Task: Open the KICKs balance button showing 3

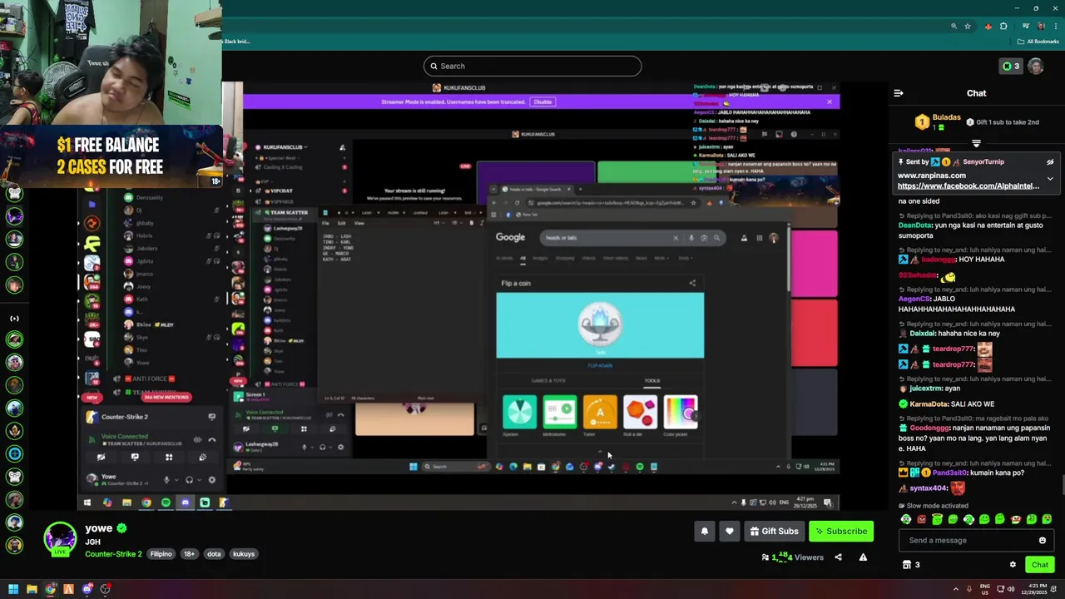Action: (x=1010, y=67)
